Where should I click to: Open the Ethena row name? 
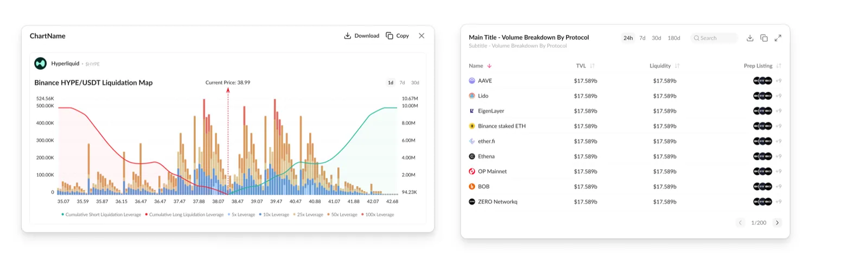click(486, 156)
